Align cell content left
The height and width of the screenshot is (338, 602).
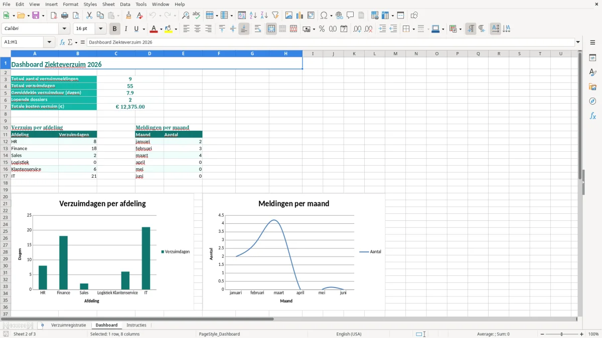point(186,29)
